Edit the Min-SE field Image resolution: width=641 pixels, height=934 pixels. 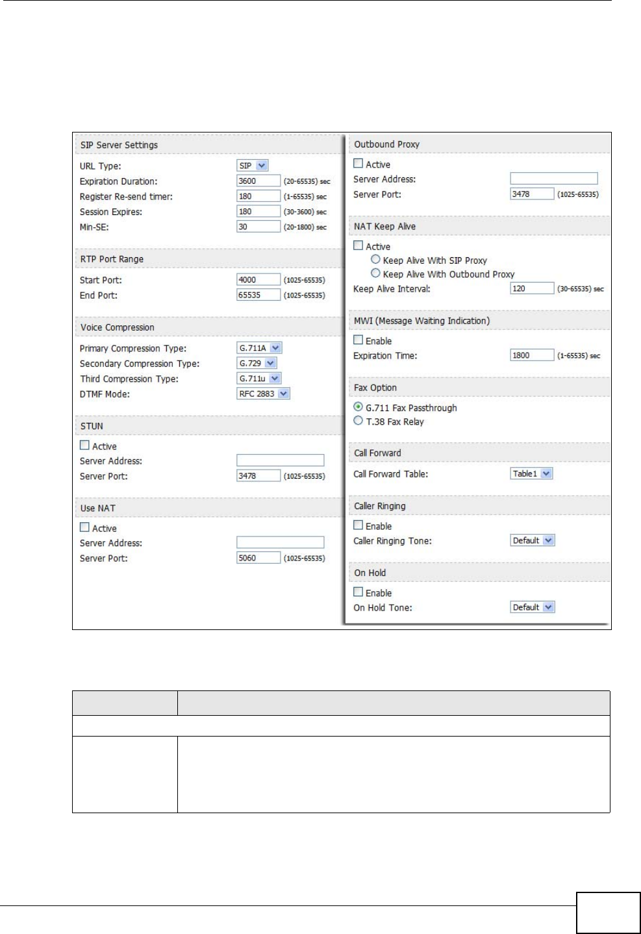pos(258,227)
